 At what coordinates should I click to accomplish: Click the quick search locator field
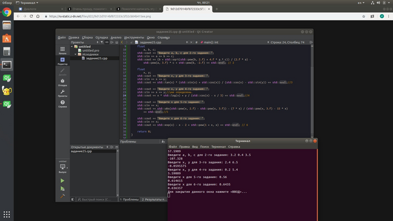click(x=97, y=200)
